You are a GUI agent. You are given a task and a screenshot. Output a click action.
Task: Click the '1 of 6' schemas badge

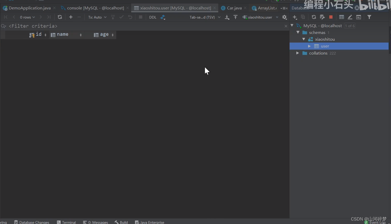point(350,26)
